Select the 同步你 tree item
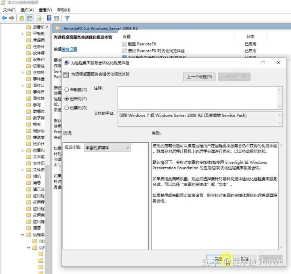The width and height of the screenshot is (291, 274). click(x=39, y=131)
